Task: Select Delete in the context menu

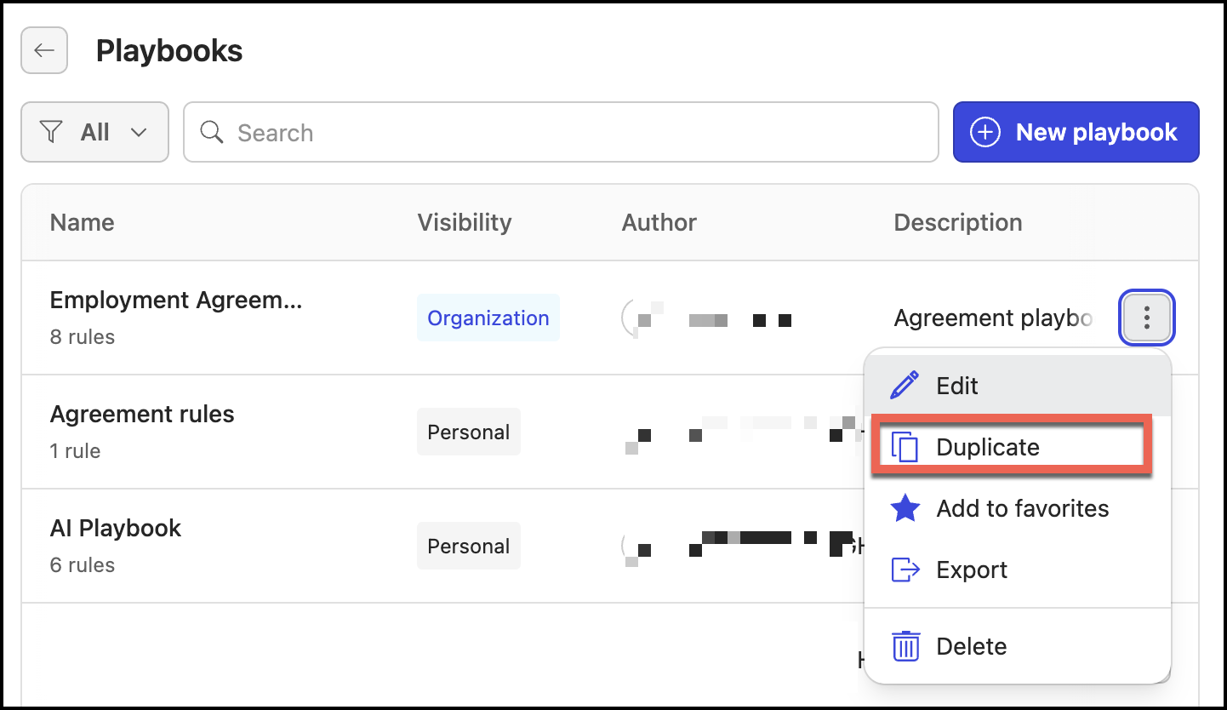Action: tap(1018, 646)
